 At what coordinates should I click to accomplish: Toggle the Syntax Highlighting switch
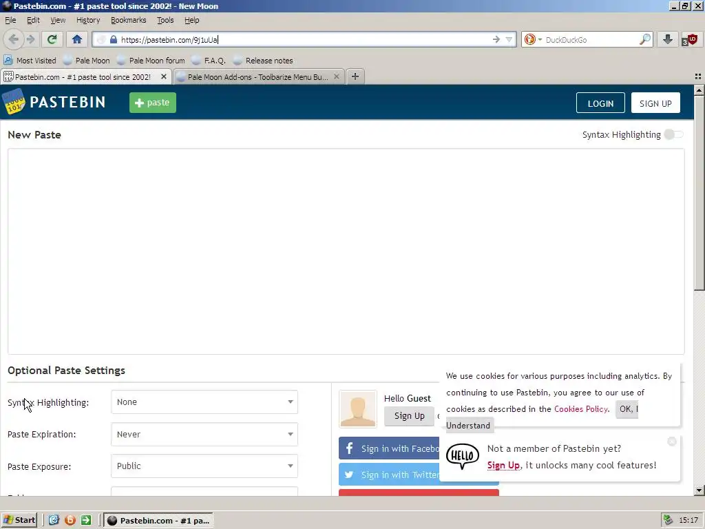[673, 134]
